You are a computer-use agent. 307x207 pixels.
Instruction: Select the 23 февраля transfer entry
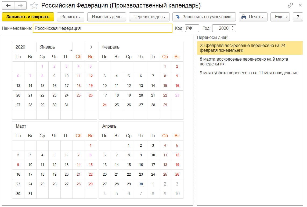250,48
